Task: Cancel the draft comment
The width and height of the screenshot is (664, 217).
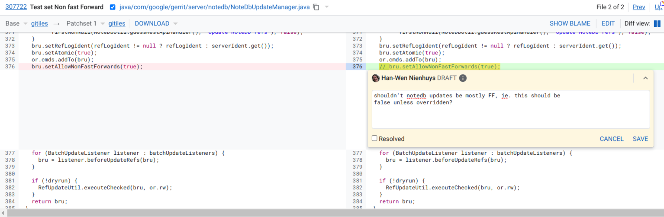Action: (611, 139)
